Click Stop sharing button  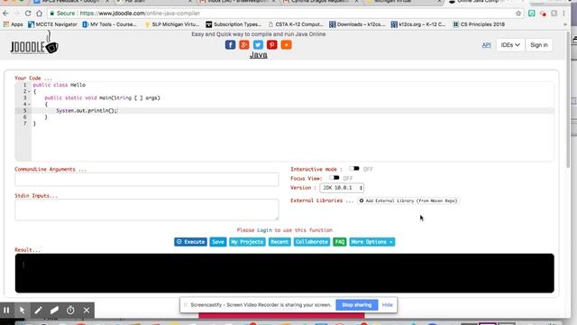pos(357,305)
